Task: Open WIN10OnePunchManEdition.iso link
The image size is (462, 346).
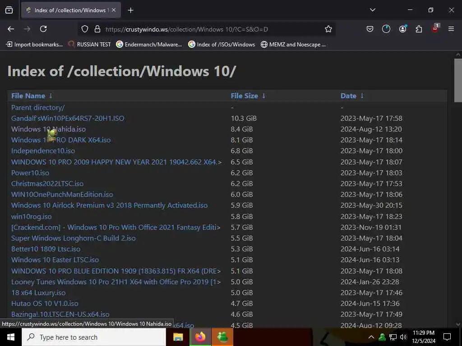Action: [x=62, y=195]
